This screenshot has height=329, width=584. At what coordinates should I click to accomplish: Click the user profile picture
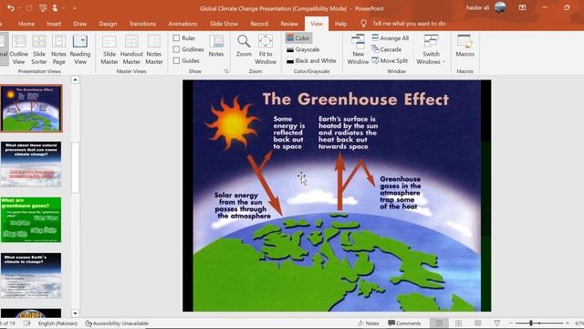tap(500, 7)
